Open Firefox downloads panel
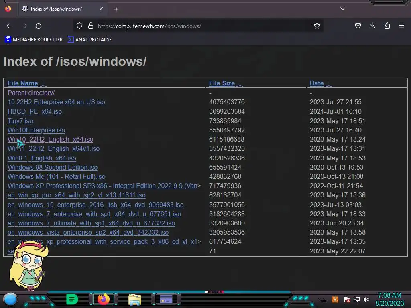Image resolution: width=411 pixels, height=308 pixels. point(372,26)
